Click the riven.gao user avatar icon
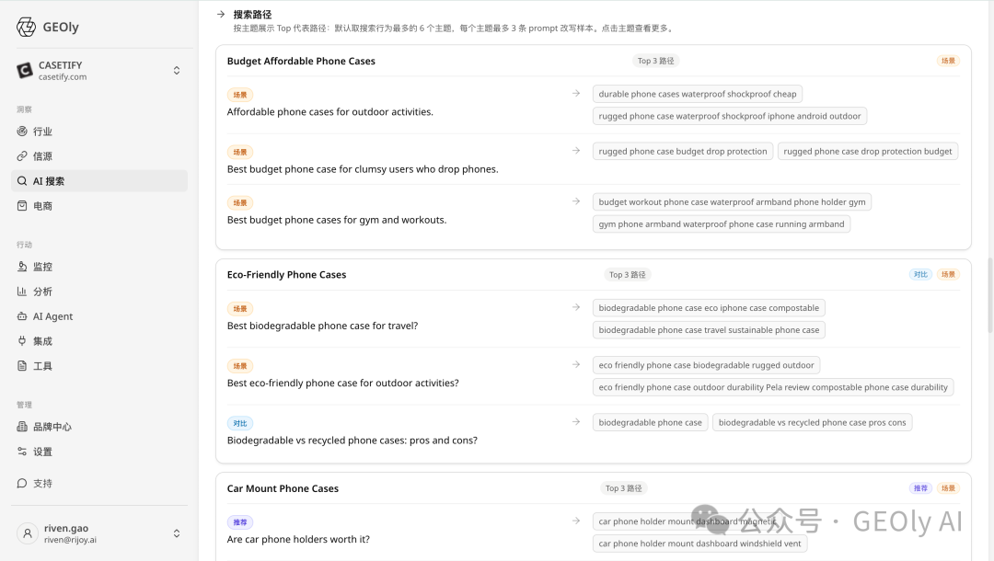Screen dimensions: 994x561 click(28, 533)
